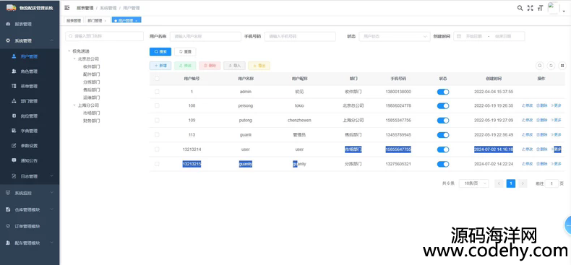Click 更多 link in the guanli row

click(556, 135)
